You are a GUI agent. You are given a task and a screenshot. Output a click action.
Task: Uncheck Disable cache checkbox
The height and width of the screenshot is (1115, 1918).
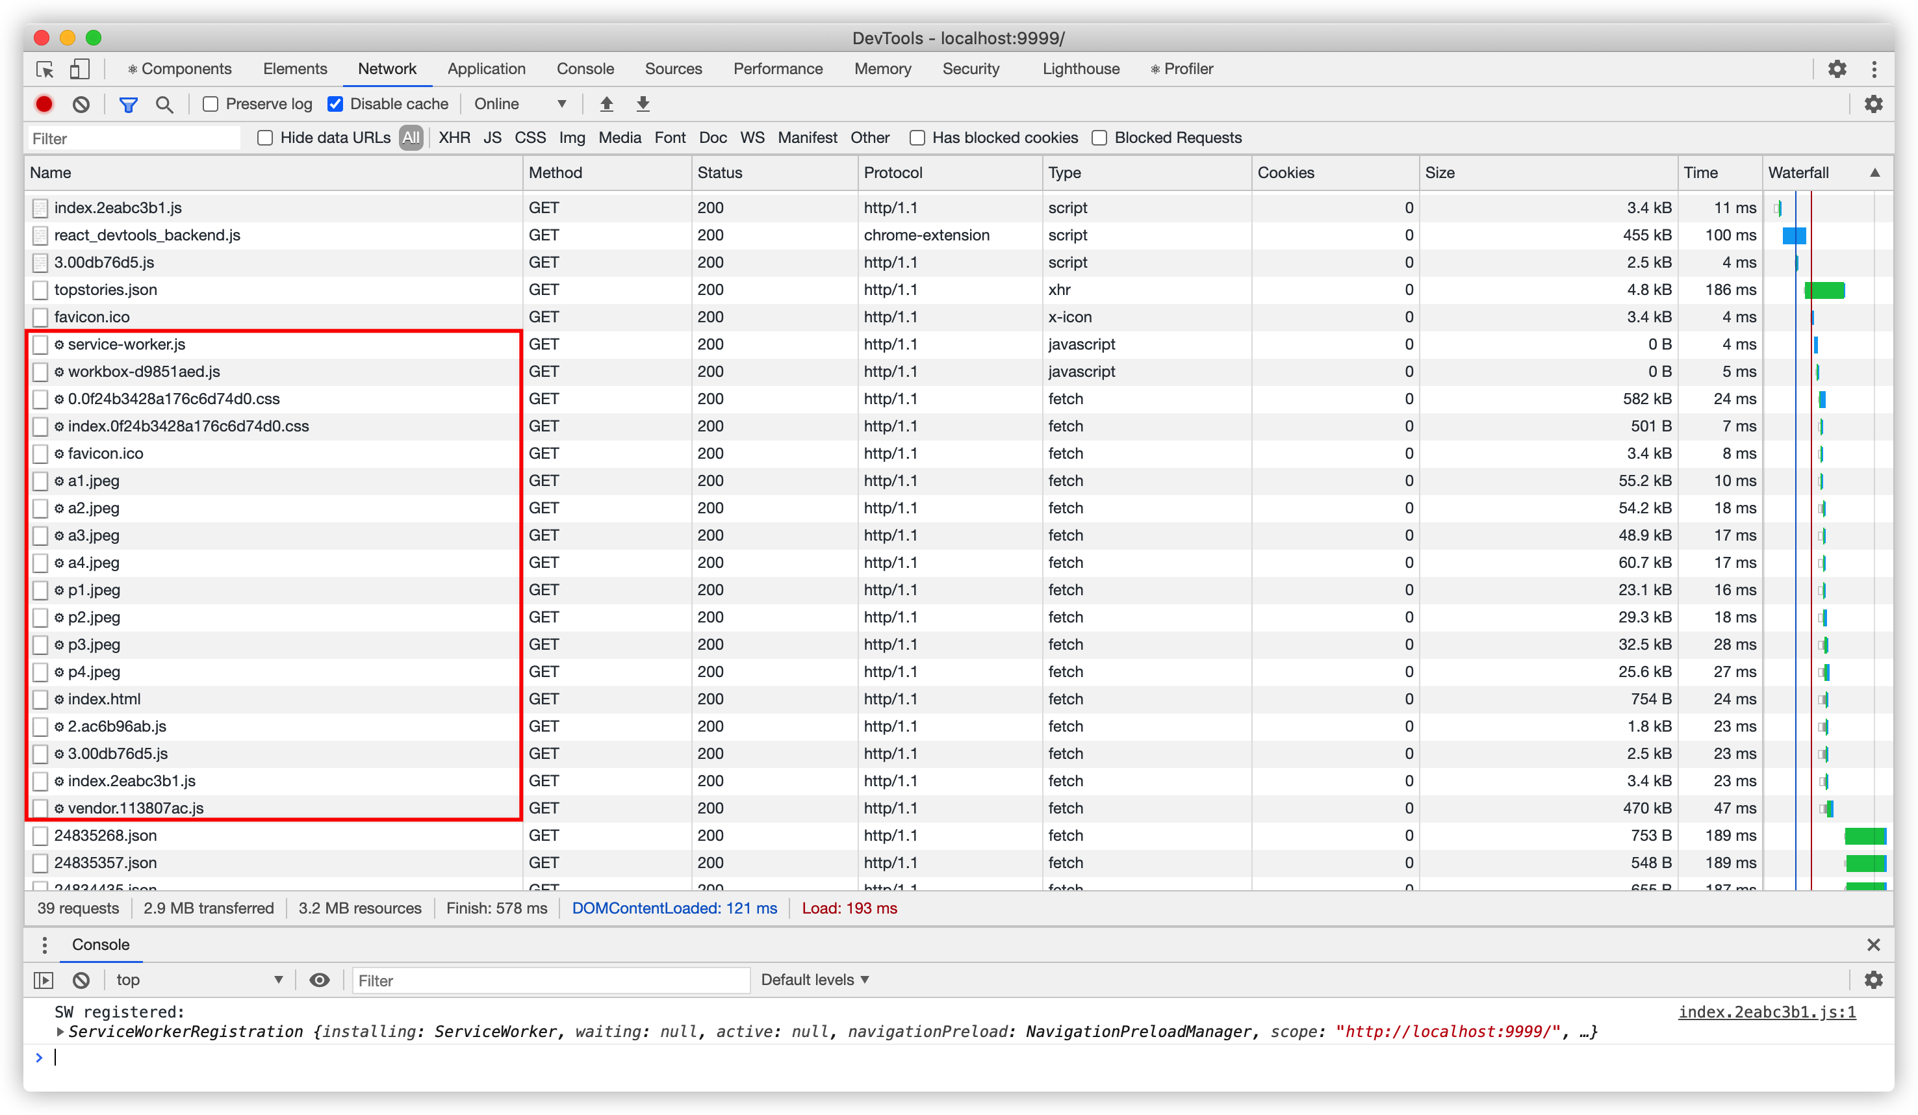pos(335,104)
